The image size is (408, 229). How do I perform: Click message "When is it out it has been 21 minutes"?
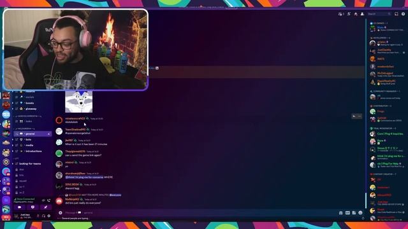tap(86, 144)
